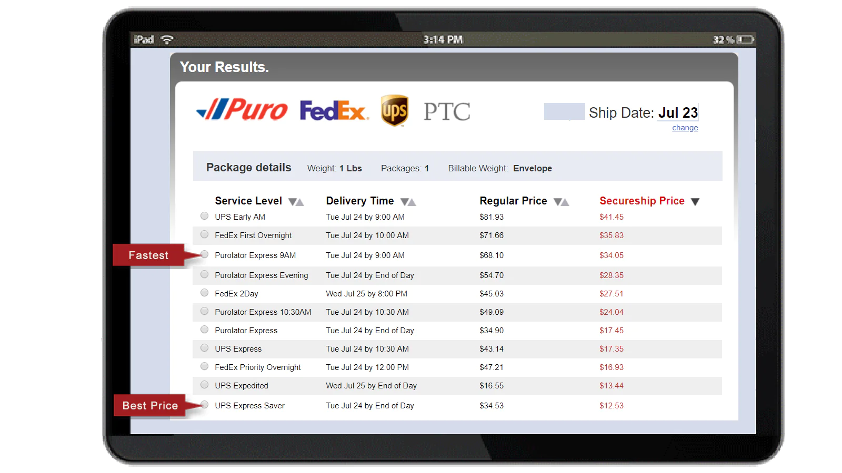The height and width of the screenshot is (473, 842).
Task: Select FedEx First Overnight radio button
Action: [x=204, y=234]
